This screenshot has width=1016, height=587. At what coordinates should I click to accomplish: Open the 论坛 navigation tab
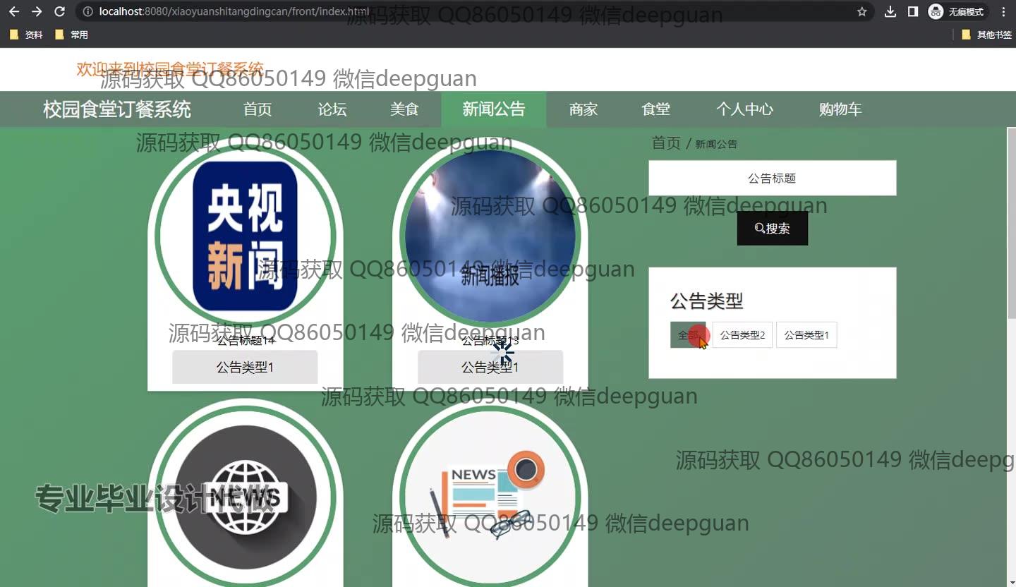(x=332, y=109)
